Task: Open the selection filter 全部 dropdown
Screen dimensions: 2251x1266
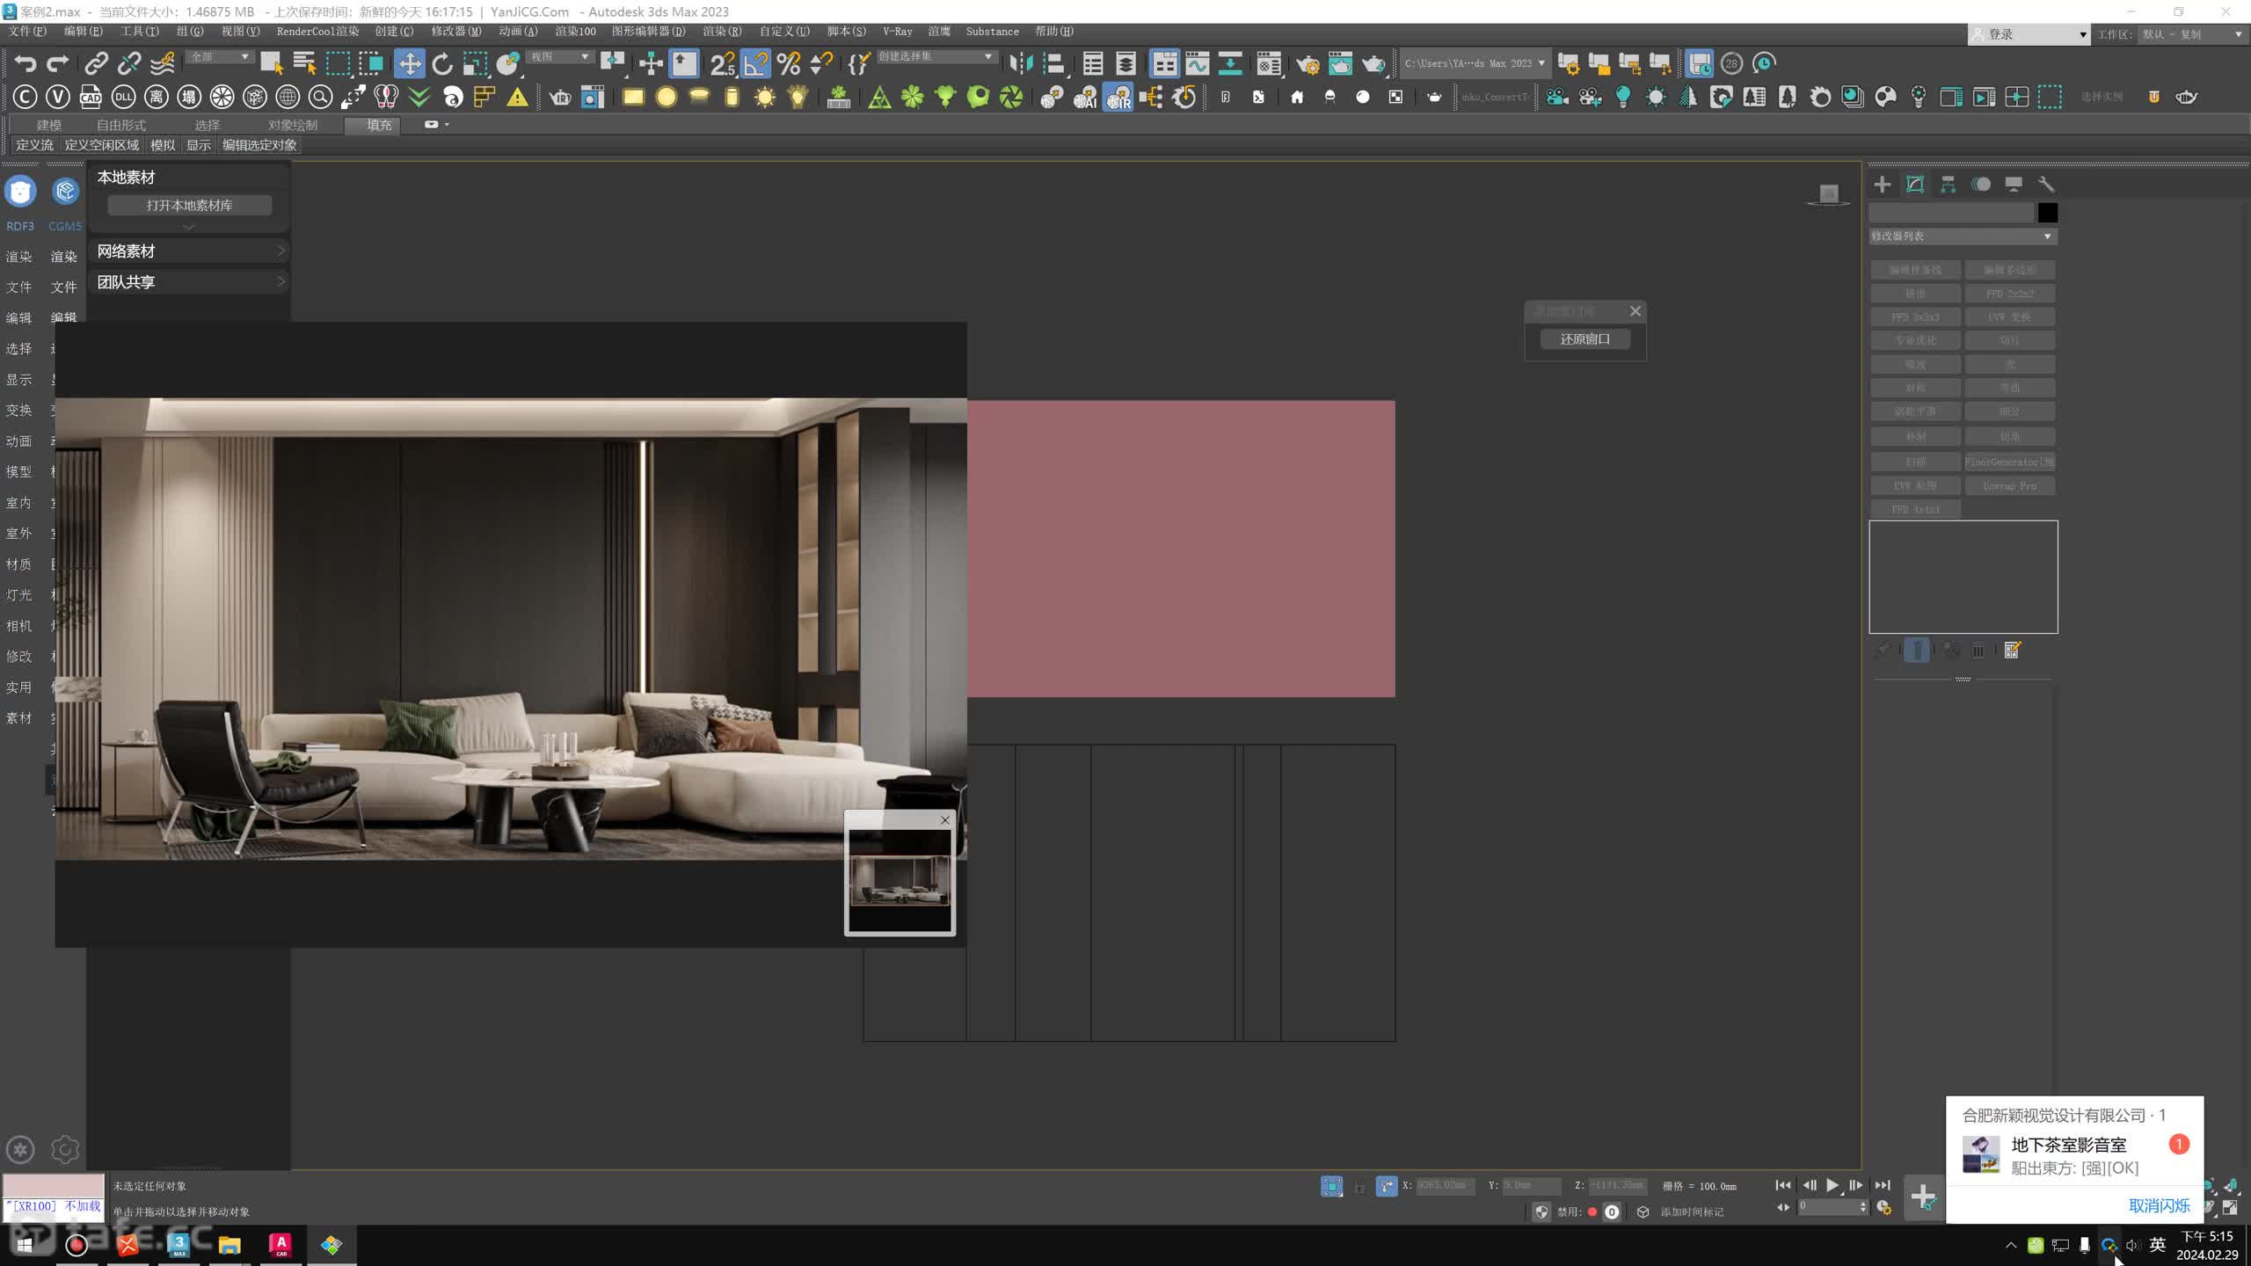Action: click(220, 56)
